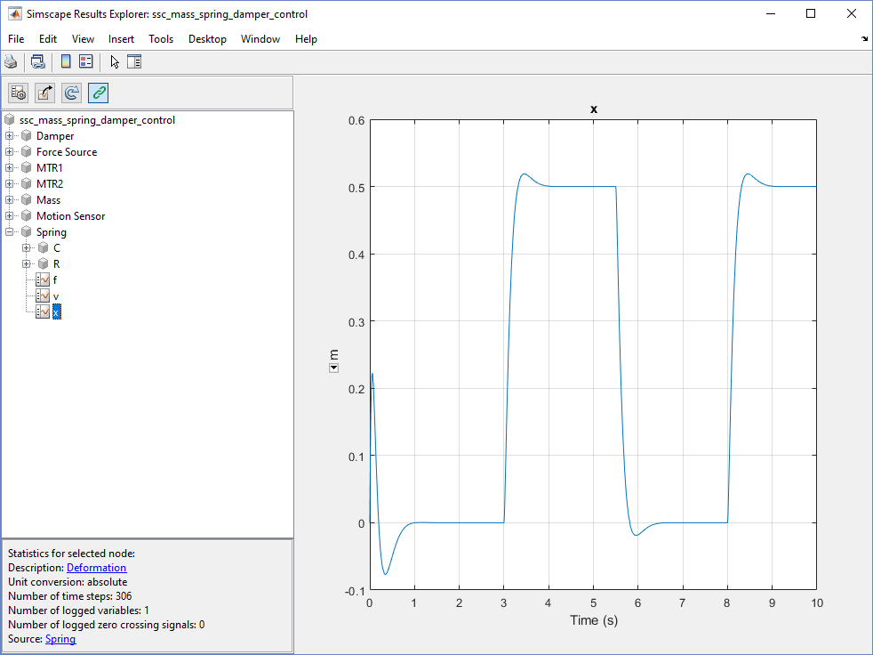Click the MATLAB logo in title bar
Viewport: 873px width, 655px height.
point(15,14)
